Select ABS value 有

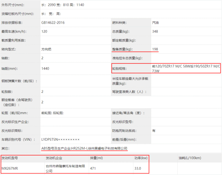[x=154, y=131]
